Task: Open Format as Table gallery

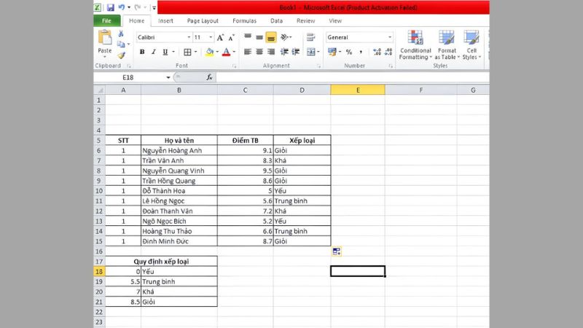Action: [447, 44]
